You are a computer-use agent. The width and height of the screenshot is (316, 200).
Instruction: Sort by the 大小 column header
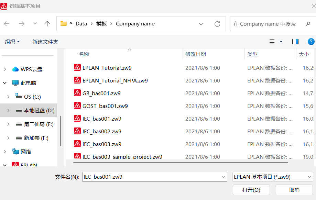[304, 54]
